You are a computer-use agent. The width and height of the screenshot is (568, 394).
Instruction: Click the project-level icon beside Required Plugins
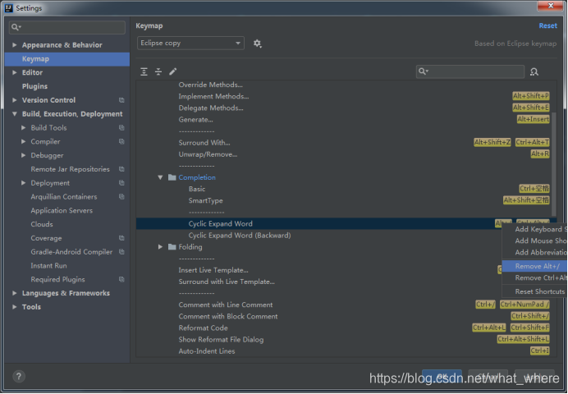tap(121, 279)
